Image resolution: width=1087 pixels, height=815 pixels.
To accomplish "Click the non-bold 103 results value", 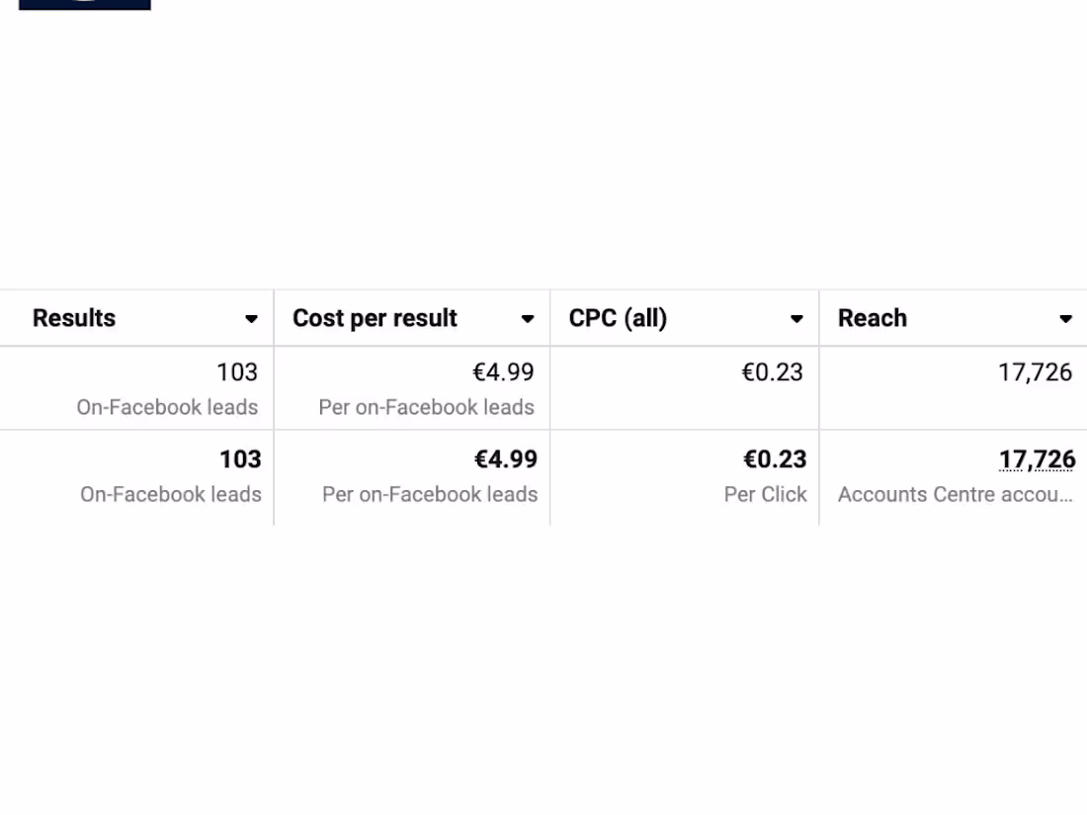I will point(237,372).
